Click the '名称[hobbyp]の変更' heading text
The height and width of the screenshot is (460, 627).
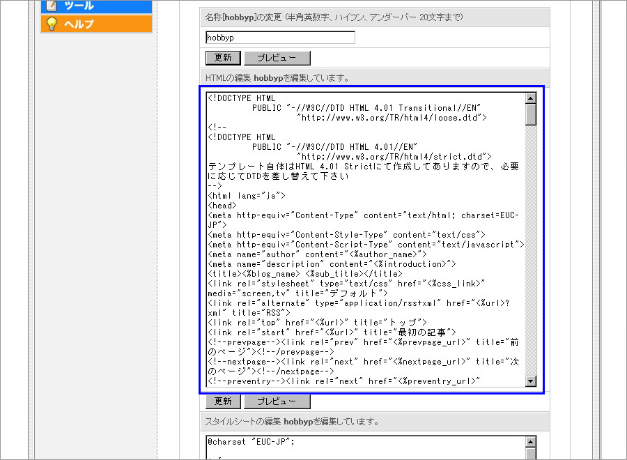click(x=244, y=17)
